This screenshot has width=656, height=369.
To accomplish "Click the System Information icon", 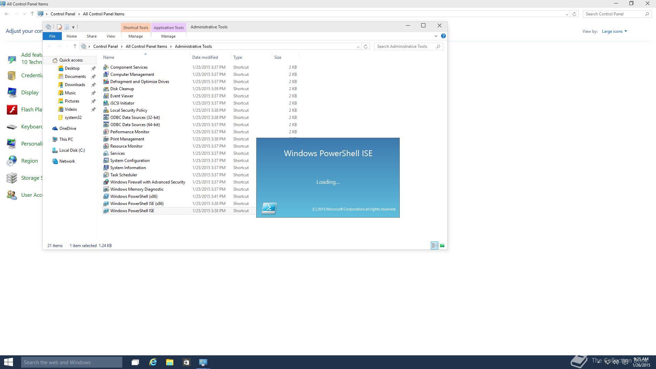I will (x=106, y=168).
